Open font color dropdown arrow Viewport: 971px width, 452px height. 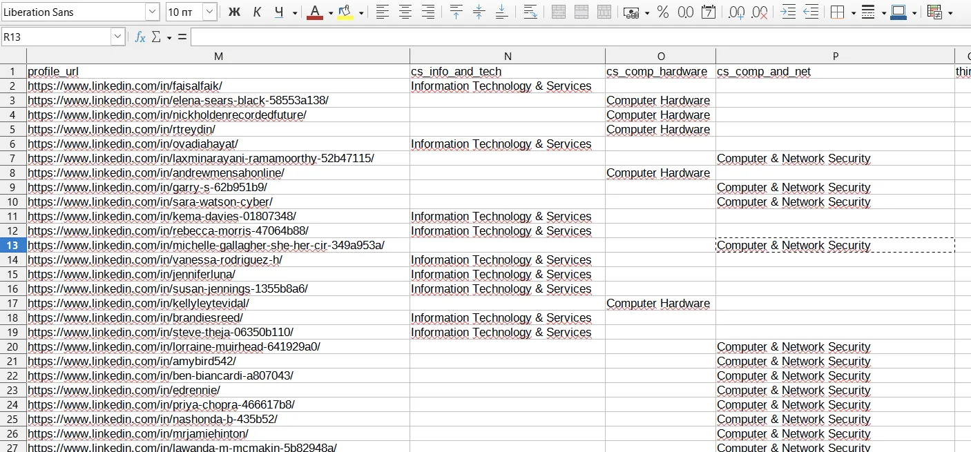pos(330,12)
